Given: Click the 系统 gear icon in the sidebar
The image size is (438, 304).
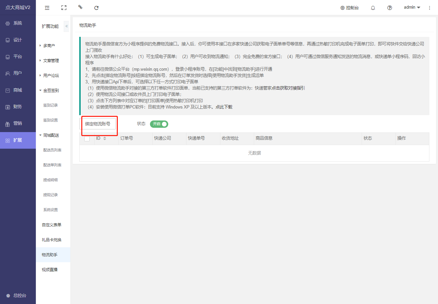Looking at the screenshot, I should (8, 23).
